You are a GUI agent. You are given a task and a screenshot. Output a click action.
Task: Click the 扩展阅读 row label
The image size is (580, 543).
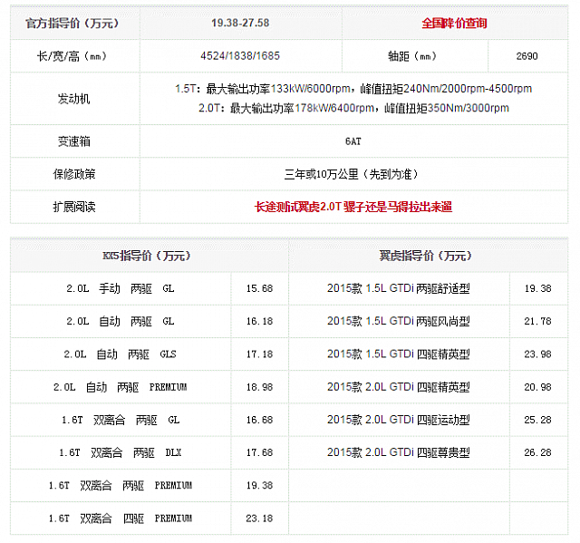point(74,207)
